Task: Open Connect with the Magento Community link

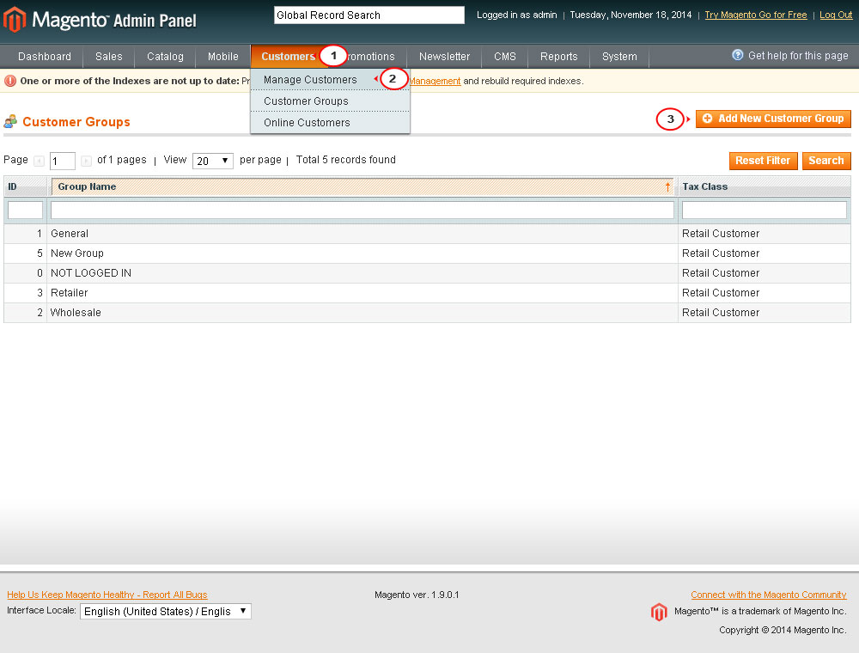Action: point(769,595)
